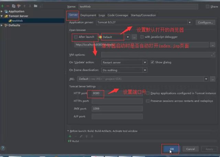Screen dimensions: 220x157
Task: Enable Deploy applications configured in Tomcat instance
Action: coord(147,93)
